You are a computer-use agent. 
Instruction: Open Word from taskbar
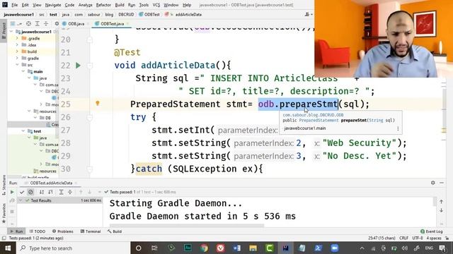coord(237,248)
